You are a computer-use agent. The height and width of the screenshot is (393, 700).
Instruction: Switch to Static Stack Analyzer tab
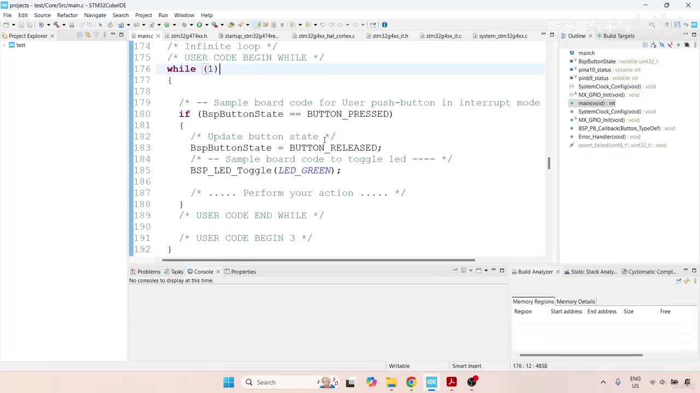[x=591, y=271]
